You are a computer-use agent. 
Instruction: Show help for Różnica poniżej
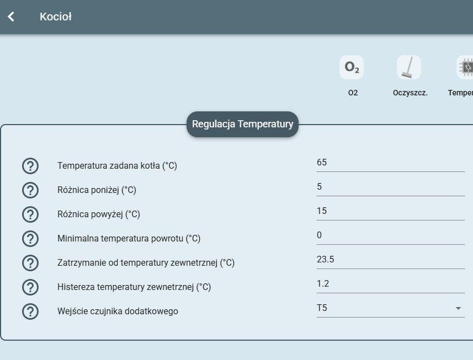(x=30, y=190)
